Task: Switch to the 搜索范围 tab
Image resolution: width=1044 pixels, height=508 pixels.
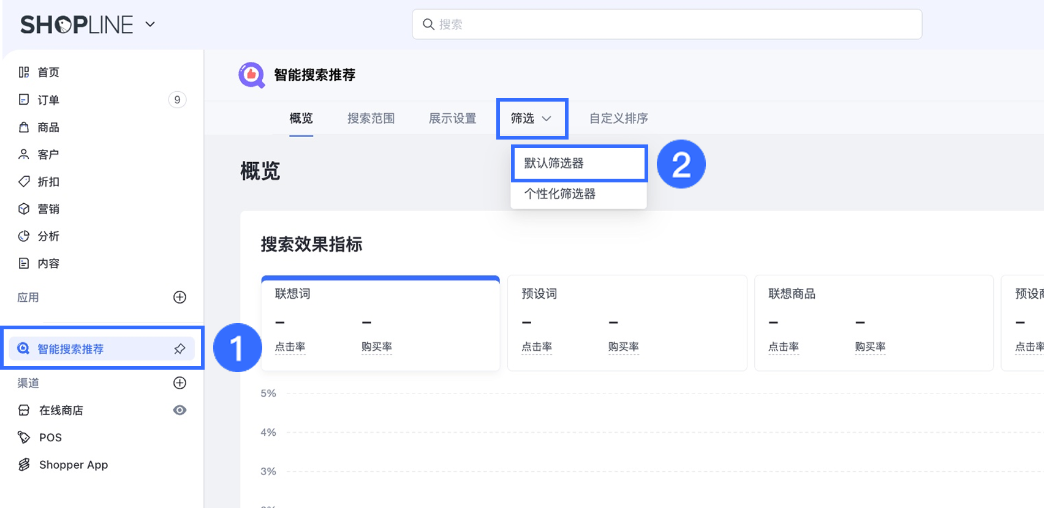Action: [x=371, y=118]
